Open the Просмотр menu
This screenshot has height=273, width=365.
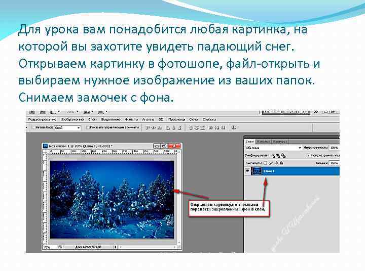[177, 119]
